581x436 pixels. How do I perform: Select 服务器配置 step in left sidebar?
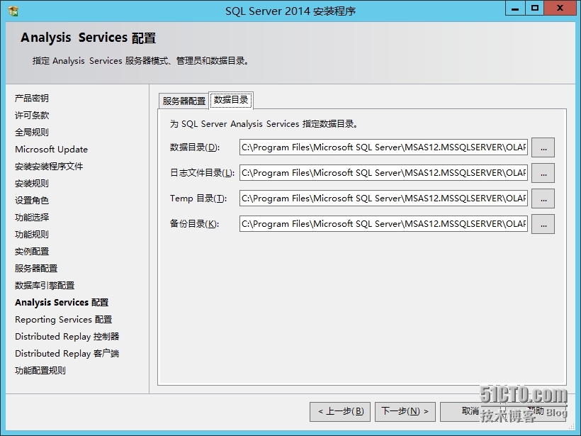click(36, 269)
